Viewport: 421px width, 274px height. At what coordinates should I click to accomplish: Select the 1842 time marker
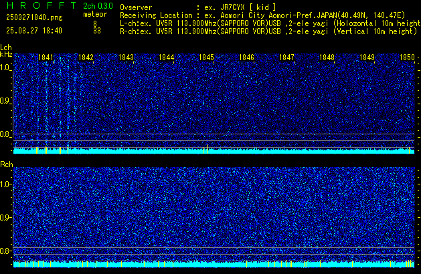tap(86, 57)
